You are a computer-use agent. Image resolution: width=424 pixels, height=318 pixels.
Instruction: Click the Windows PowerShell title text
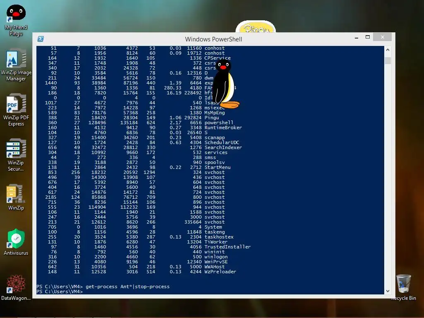click(214, 39)
